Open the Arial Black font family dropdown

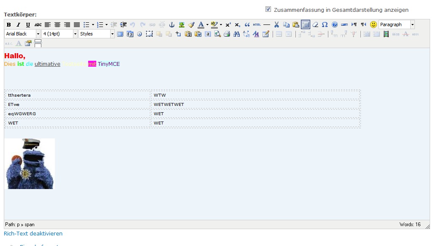click(38, 34)
